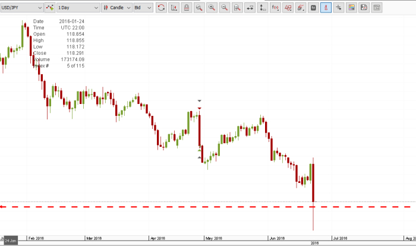Toggle the cross cursor pointer icon
Image resolution: width=416 pixels, height=246 pixels.
click(339, 8)
